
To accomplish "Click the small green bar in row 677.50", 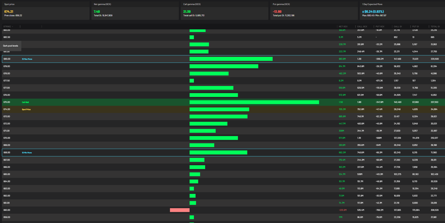I will point(192,81).
